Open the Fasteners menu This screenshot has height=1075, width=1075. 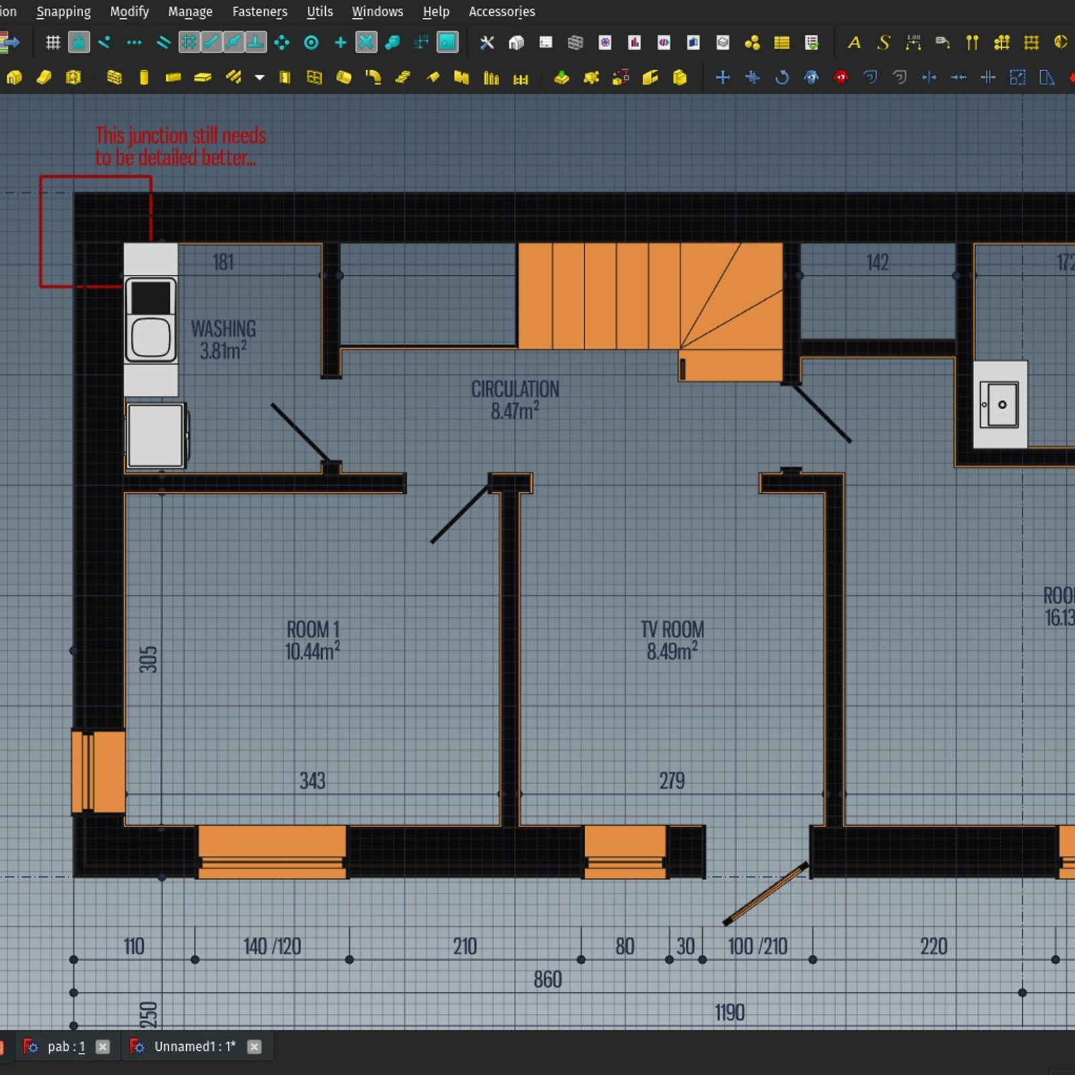click(x=259, y=11)
